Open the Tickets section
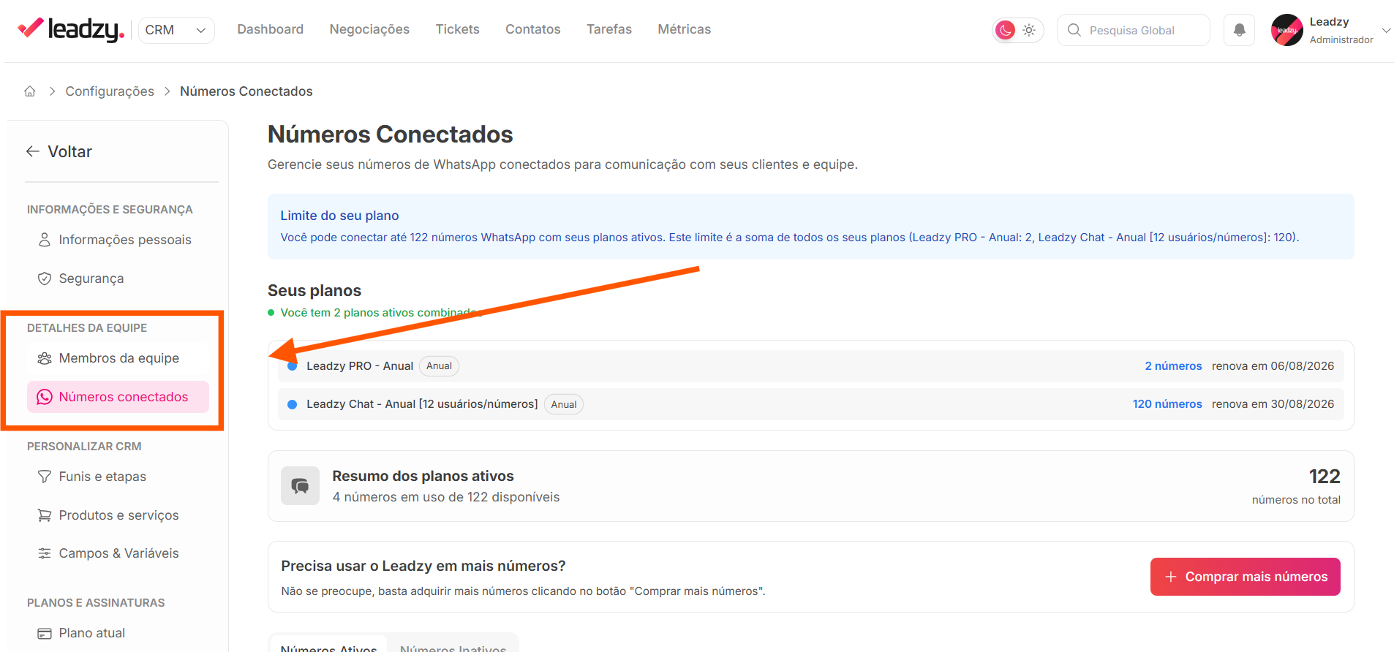 [457, 29]
